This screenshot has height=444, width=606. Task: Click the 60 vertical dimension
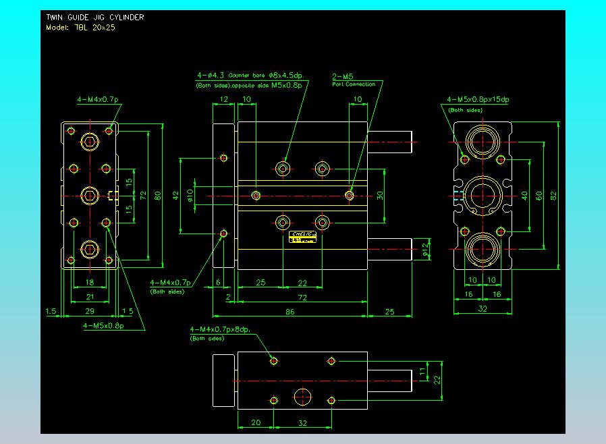(x=539, y=195)
